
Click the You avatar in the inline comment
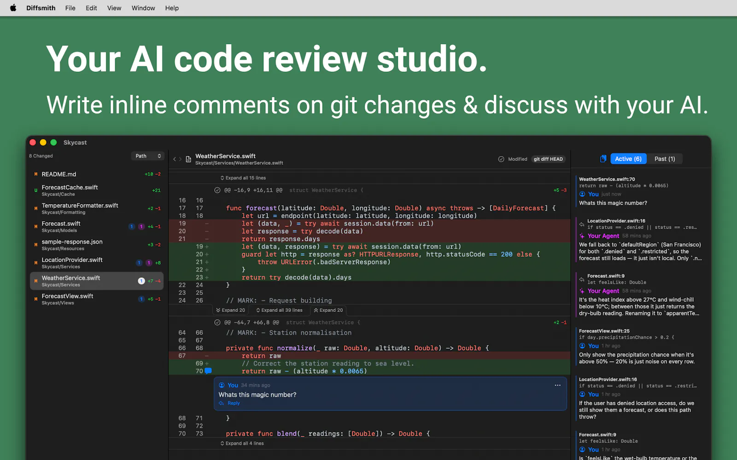222,385
